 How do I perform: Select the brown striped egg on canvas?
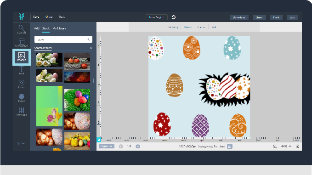coord(174,85)
